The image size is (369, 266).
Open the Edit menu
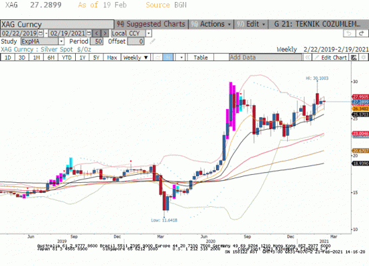(x=251, y=24)
